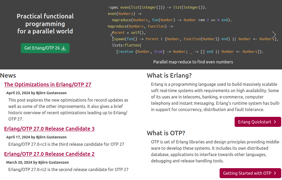Click the [receive {Number, true} code line

190,52
